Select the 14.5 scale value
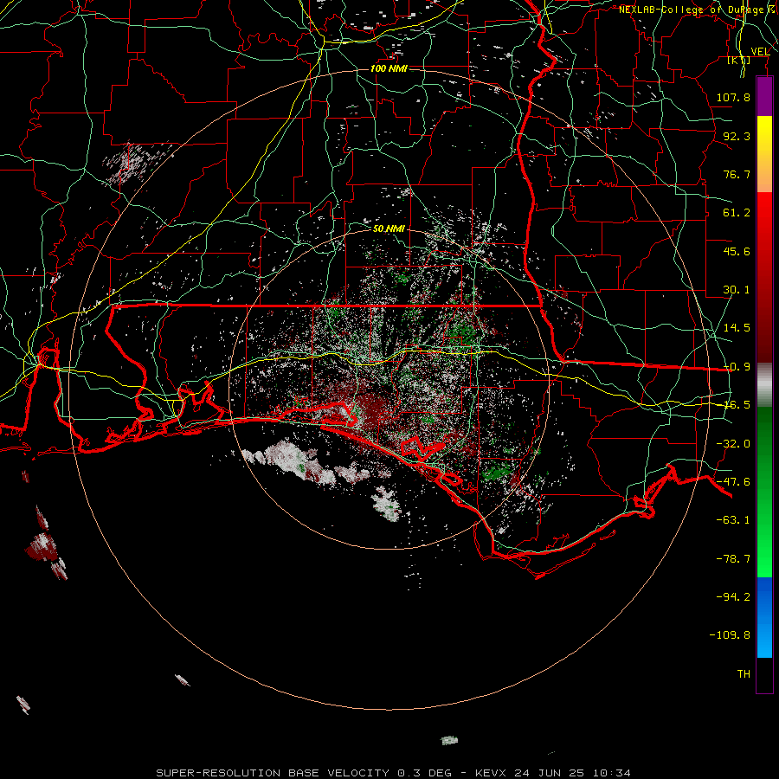The height and width of the screenshot is (779, 779). [737, 328]
